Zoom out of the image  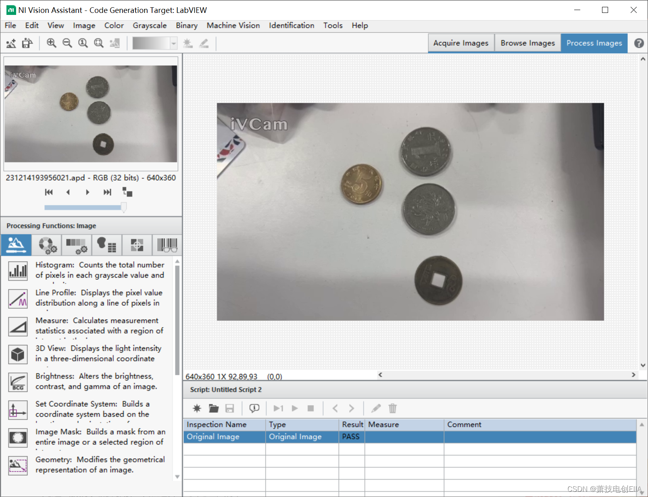point(67,43)
